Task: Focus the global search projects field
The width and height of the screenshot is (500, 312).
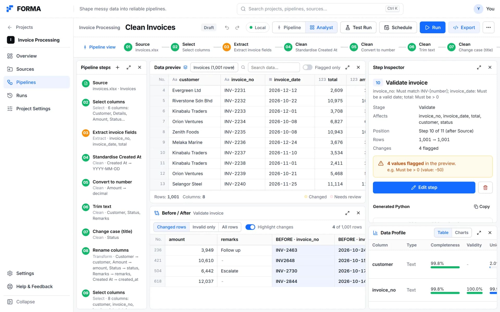Action: pos(320,9)
